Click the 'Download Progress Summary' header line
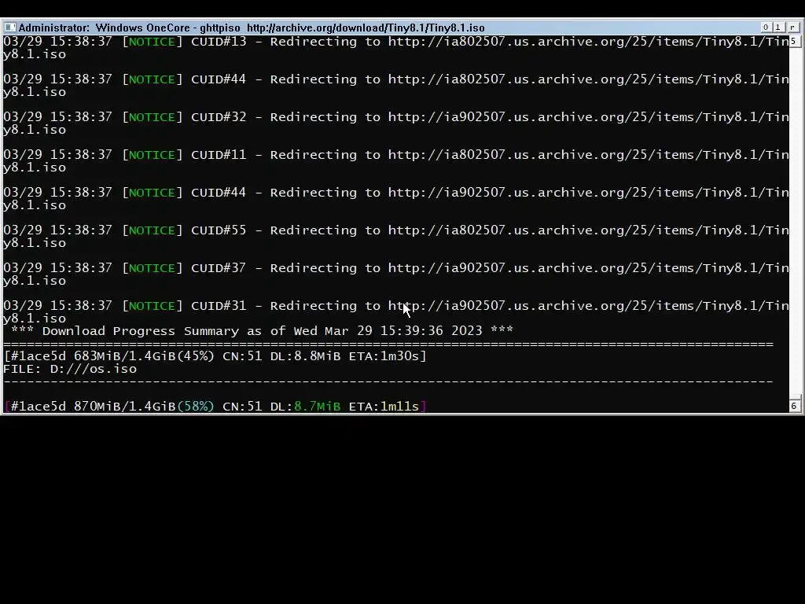Viewport: 805px width, 604px height. click(x=262, y=331)
